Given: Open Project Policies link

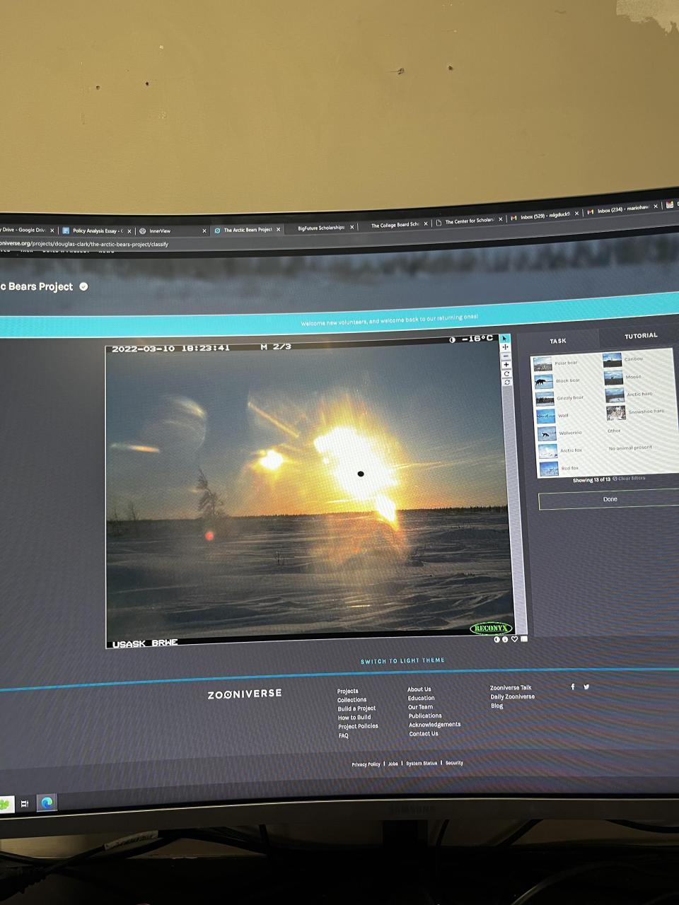Looking at the screenshot, I should (x=358, y=726).
